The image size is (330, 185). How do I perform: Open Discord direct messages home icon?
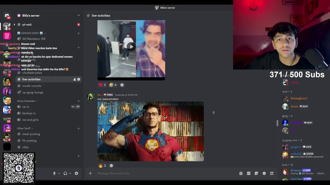pyautogui.click(x=7, y=16)
